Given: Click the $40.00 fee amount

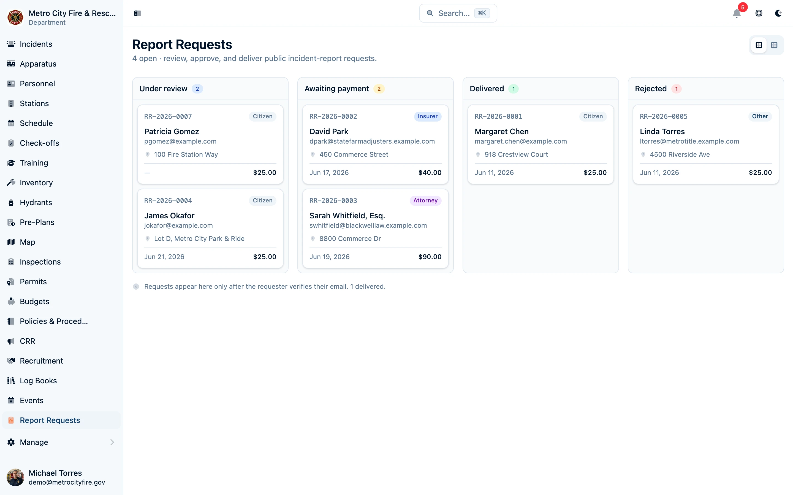Looking at the screenshot, I should tap(430, 172).
